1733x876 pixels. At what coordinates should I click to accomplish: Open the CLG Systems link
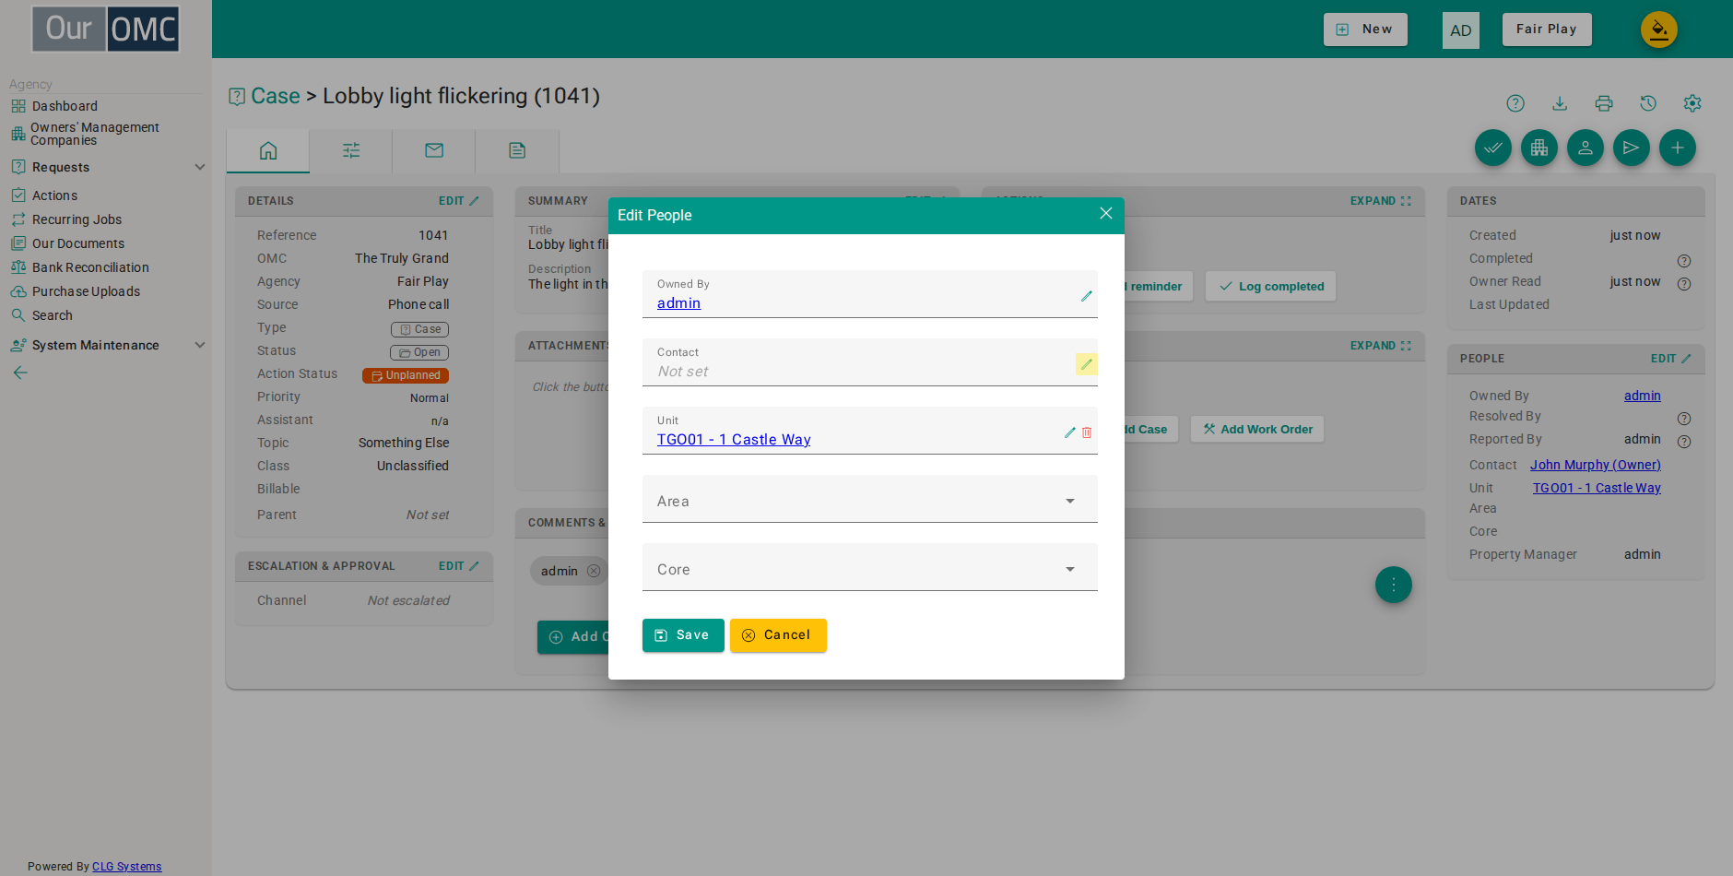click(x=126, y=867)
